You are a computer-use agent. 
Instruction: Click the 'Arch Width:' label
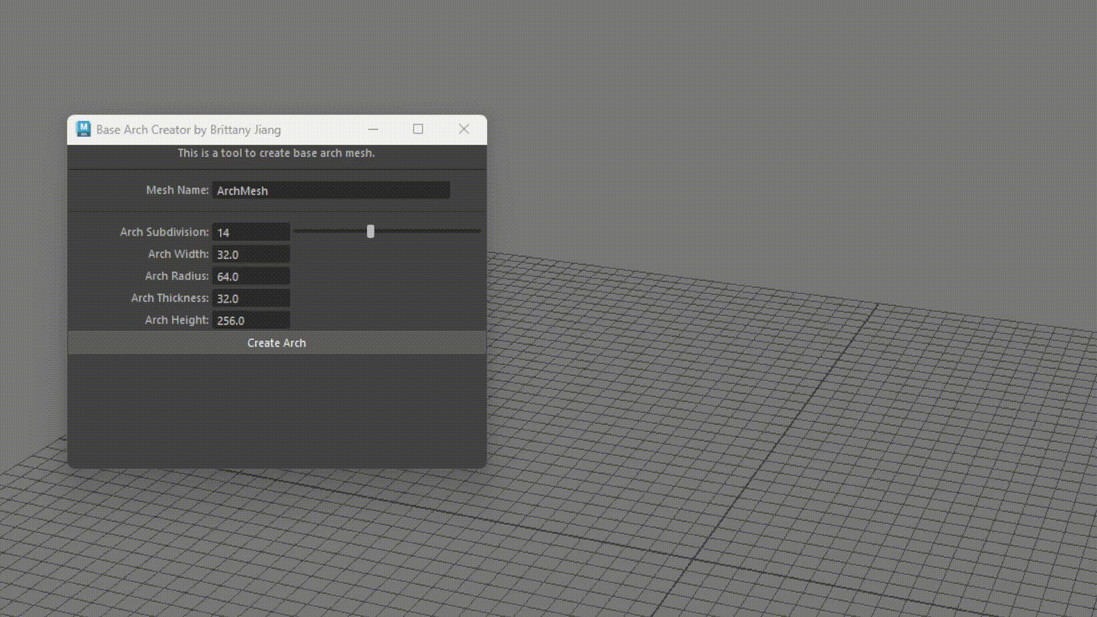coord(178,254)
